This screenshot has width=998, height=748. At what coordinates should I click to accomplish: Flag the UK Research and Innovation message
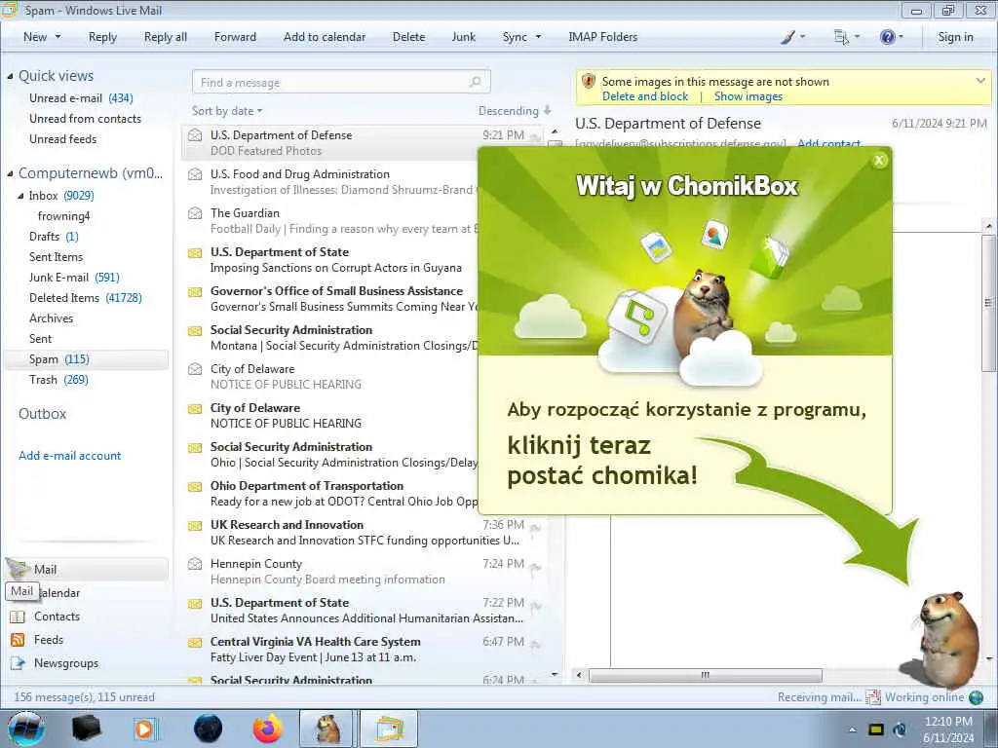tap(535, 528)
